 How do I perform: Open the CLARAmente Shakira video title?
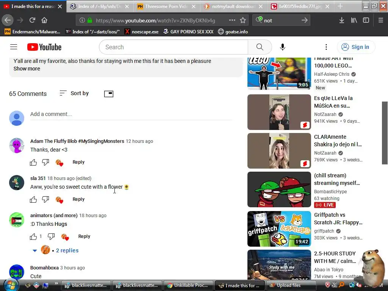coord(338,141)
